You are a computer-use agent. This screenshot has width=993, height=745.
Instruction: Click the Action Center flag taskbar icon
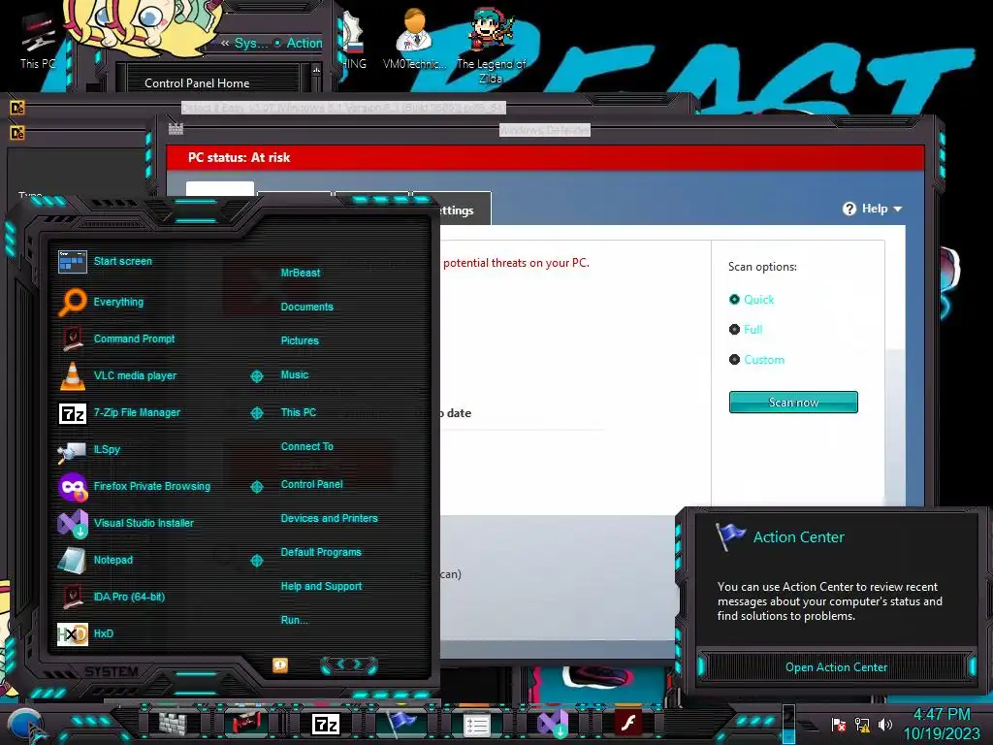click(401, 724)
